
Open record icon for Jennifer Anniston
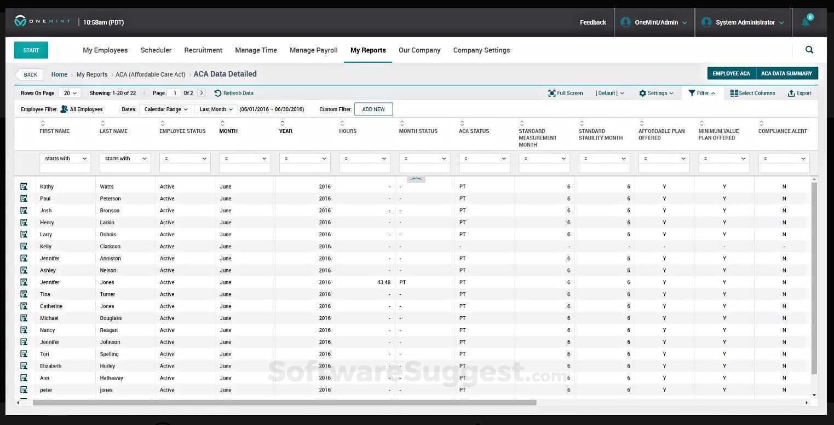pyautogui.click(x=24, y=258)
